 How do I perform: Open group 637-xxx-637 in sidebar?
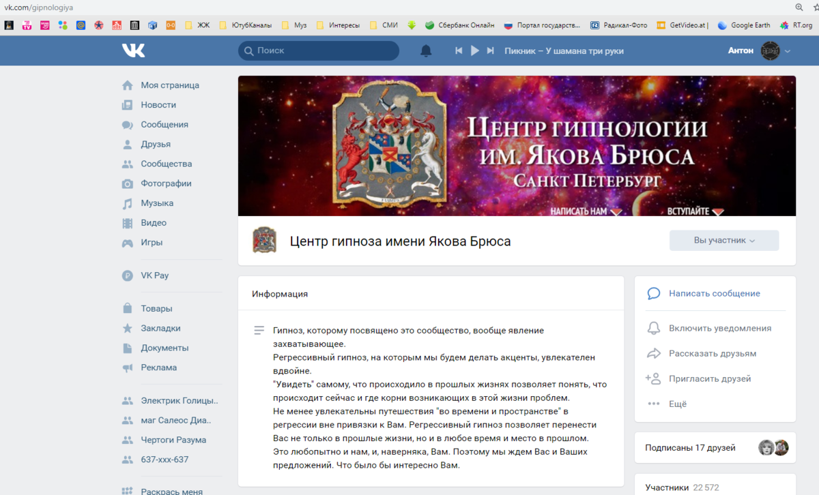[x=164, y=460]
